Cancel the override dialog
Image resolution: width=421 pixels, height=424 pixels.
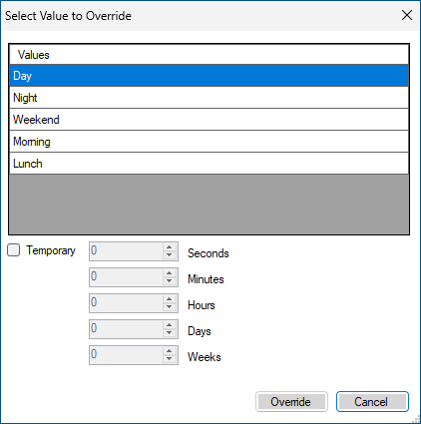coord(372,402)
